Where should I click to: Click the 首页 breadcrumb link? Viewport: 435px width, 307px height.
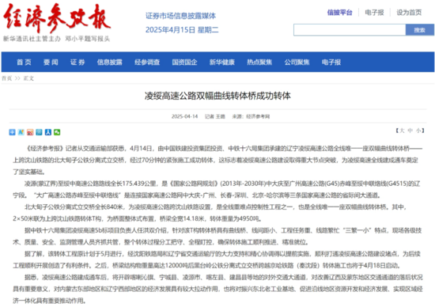click(x=7, y=78)
